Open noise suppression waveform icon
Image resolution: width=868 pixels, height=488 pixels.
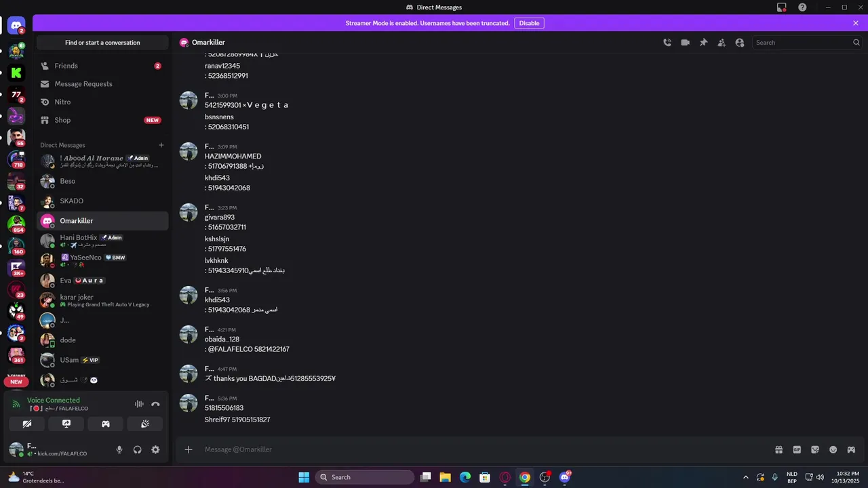tap(139, 404)
